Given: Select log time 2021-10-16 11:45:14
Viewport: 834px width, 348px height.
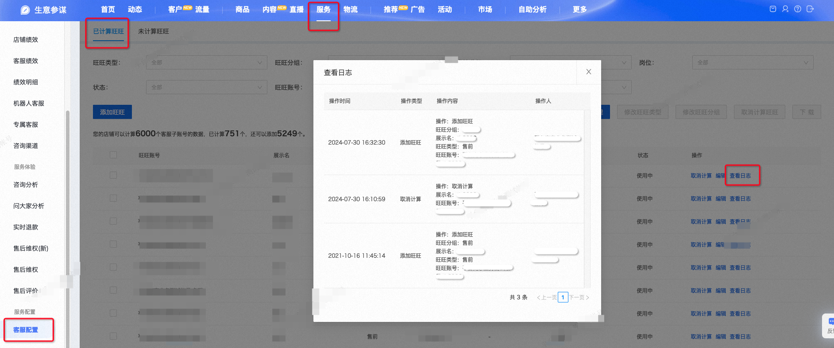Looking at the screenshot, I should point(357,256).
